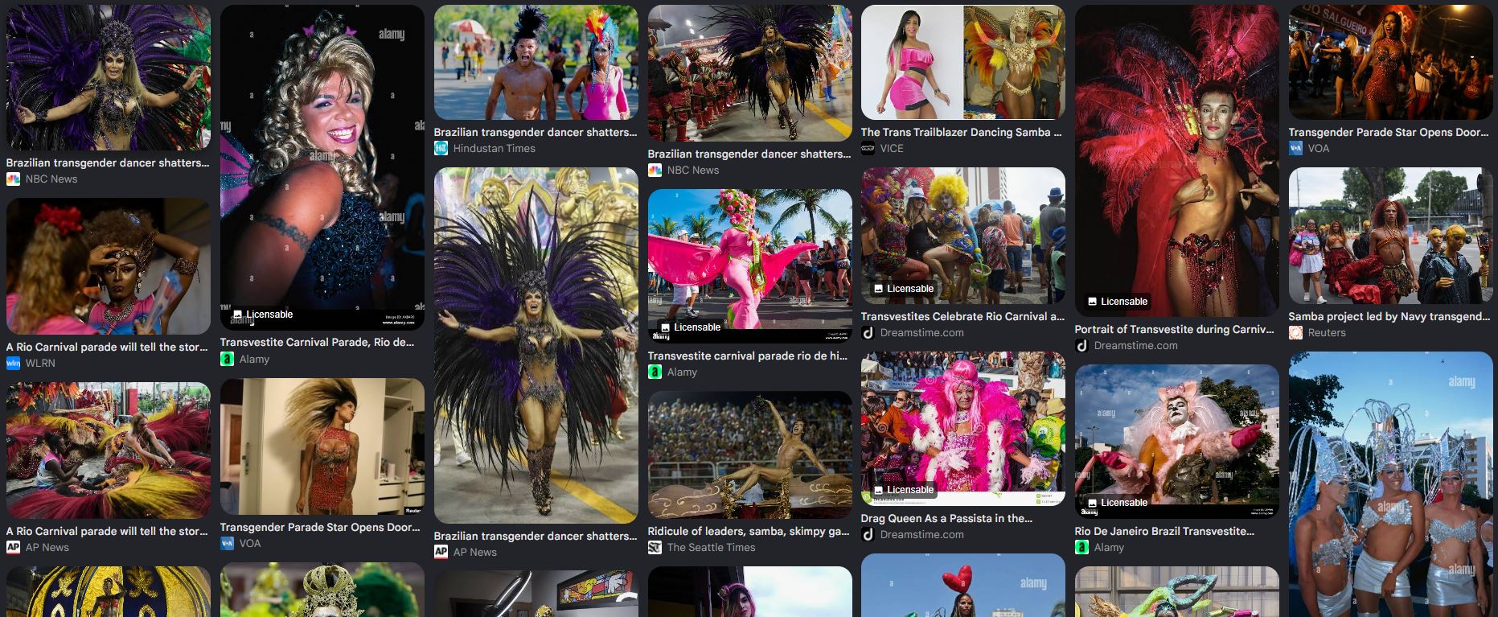Open "Samba project led by Navy transgend..." title
The width and height of the screenshot is (1498, 617).
(1389, 317)
